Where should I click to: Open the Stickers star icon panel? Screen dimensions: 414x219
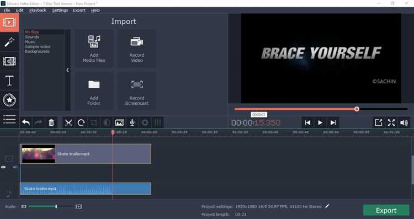(x=9, y=100)
